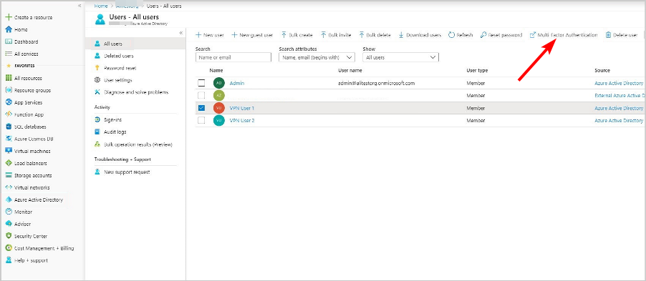Image resolution: width=646 pixels, height=281 pixels.
Task: Sort by the User name column header
Action: coord(349,70)
